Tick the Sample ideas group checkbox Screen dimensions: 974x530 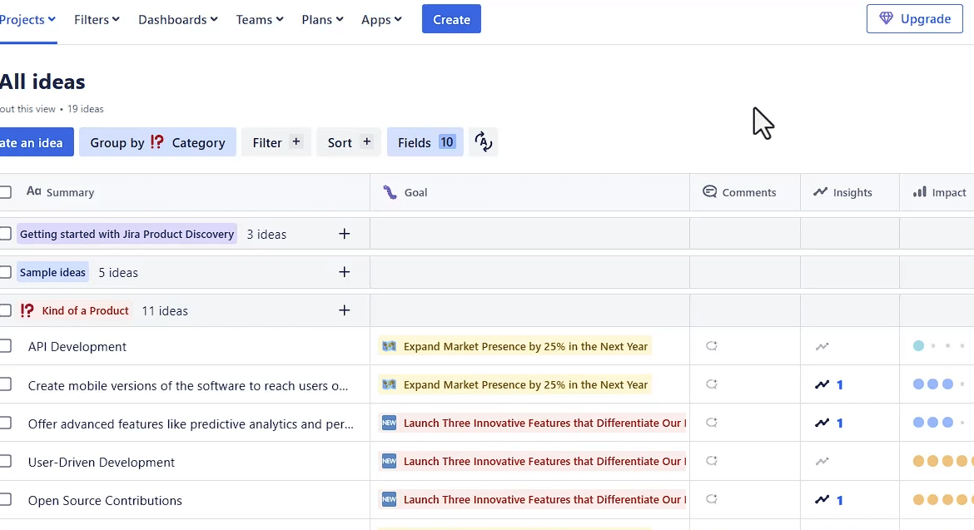point(5,272)
